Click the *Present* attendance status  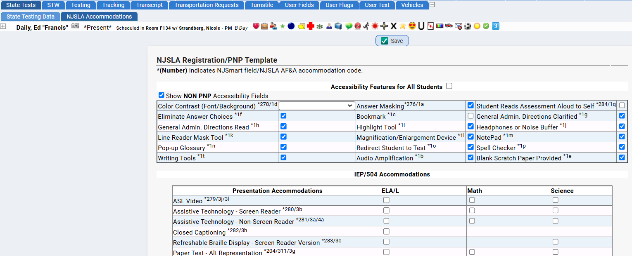click(x=97, y=28)
